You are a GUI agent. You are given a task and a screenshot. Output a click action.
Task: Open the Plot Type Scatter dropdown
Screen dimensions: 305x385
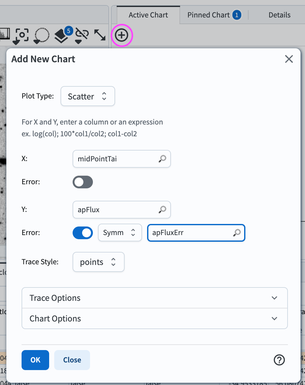tap(88, 96)
